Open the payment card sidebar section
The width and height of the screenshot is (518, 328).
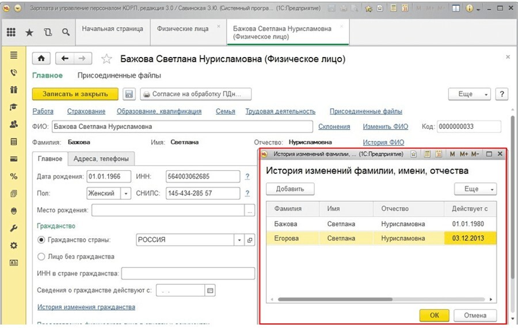pos(14,159)
